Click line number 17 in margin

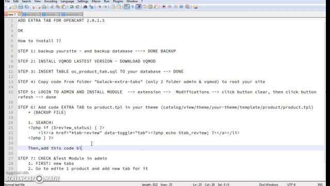click(11, 107)
